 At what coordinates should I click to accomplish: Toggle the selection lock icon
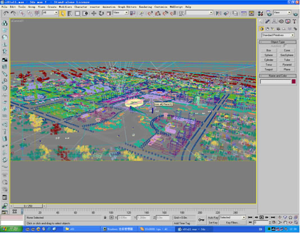(x=105, y=217)
